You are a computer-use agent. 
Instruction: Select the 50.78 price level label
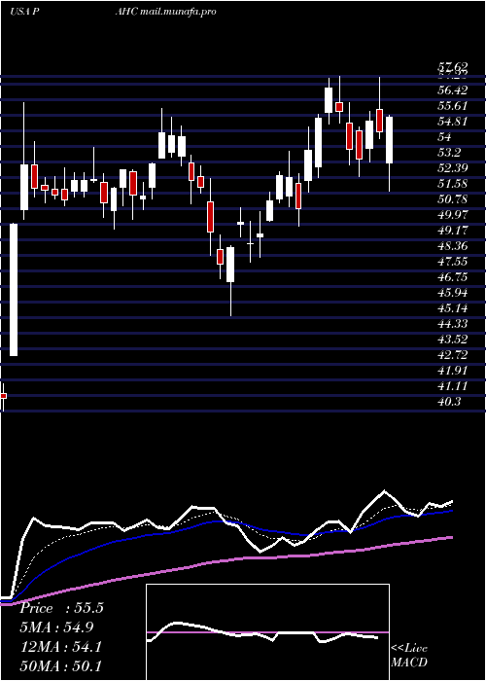(x=453, y=199)
